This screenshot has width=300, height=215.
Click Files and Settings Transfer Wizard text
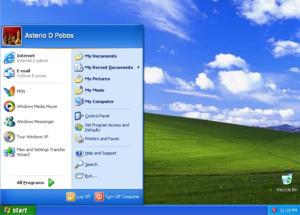pyautogui.click(x=41, y=152)
